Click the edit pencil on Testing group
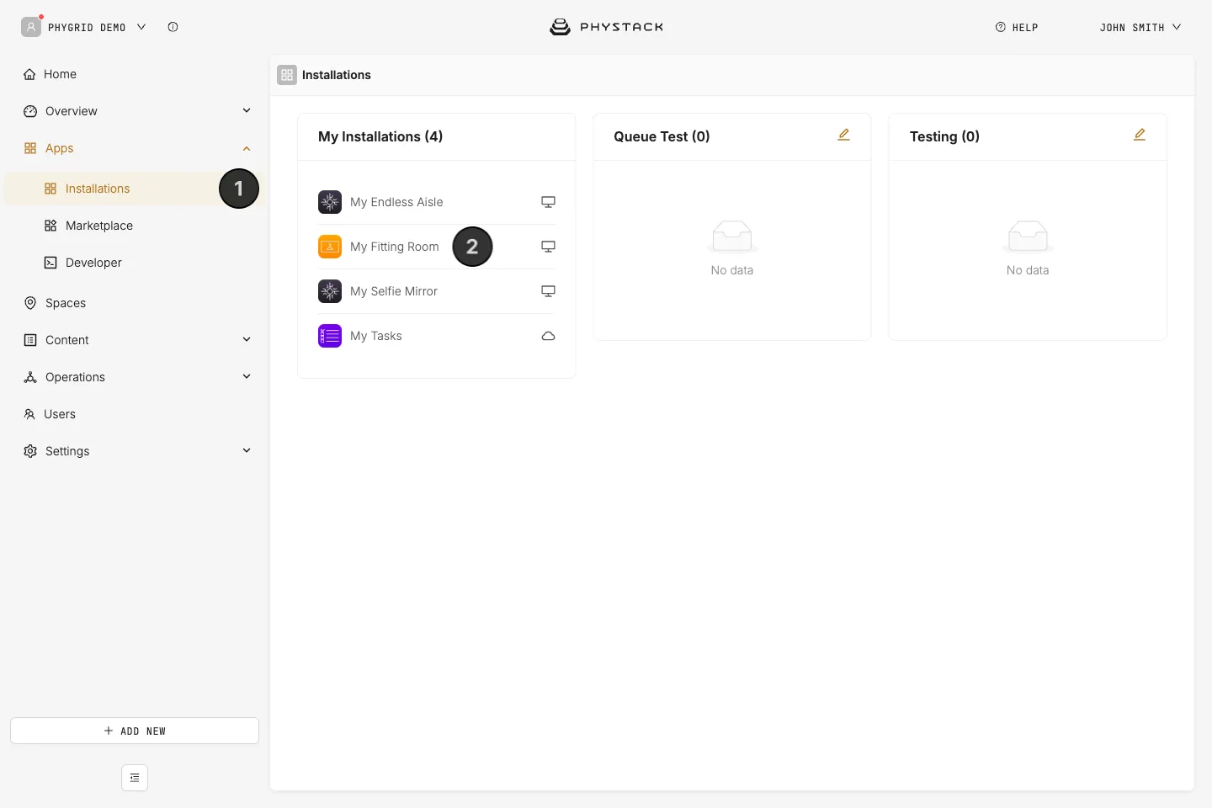The height and width of the screenshot is (808, 1212). point(1140,135)
